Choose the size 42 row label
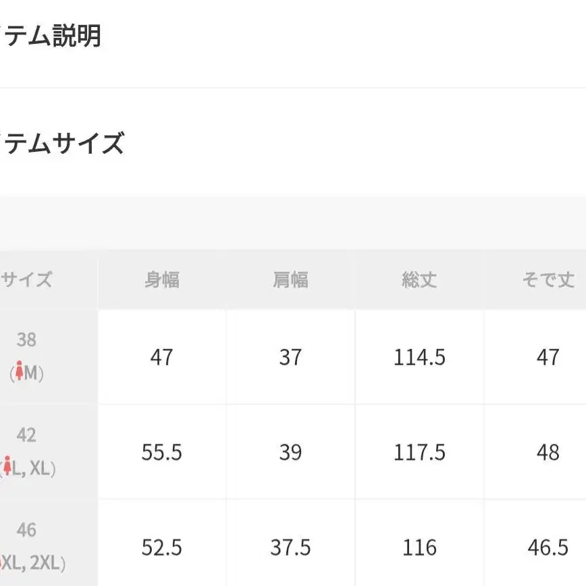The width and height of the screenshot is (586, 586). point(26,435)
